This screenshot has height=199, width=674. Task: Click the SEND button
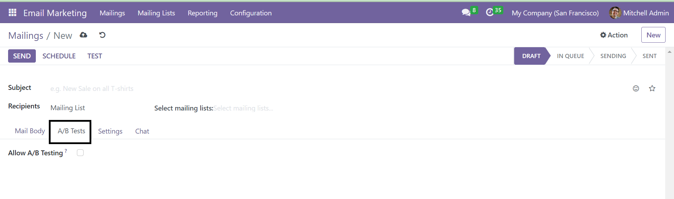pos(22,56)
